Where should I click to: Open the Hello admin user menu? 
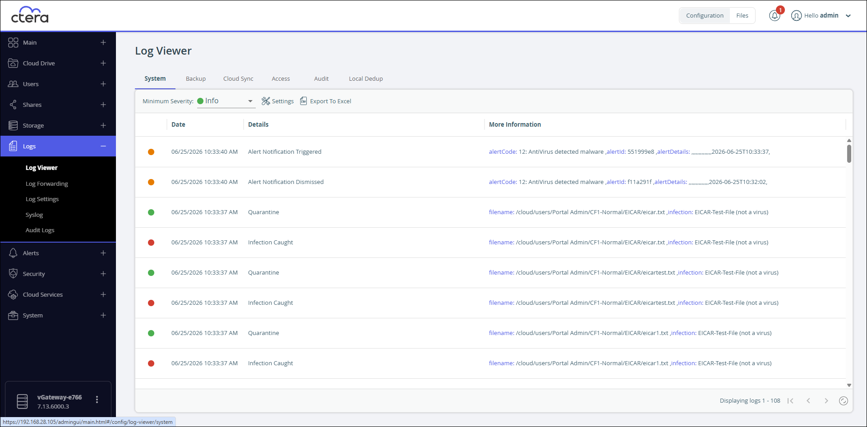[x=821, y=15]
